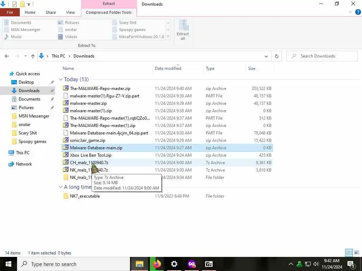Open the View ribbon tab
This screenshot has height=271, width=362.
tap(70, 12)
